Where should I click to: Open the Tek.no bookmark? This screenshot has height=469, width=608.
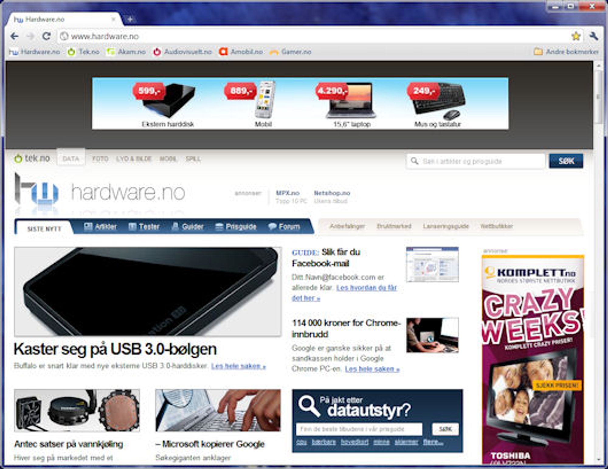tap(83, 52)
